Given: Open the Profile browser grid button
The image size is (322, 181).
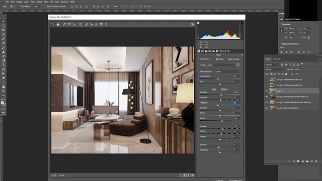Looking at the screenshot, I should (x=238, y=65).
